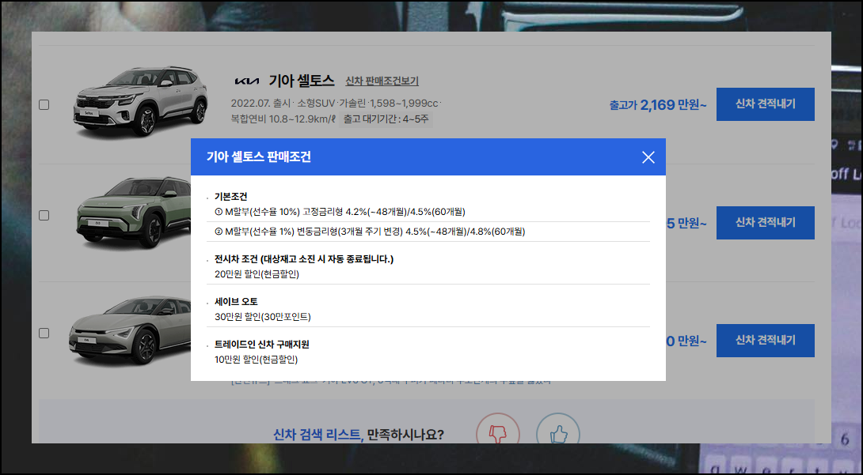863x475 pixels.
Task: Close the 기아 셀토스 판매조건 popup
Action: coord(648,157)
